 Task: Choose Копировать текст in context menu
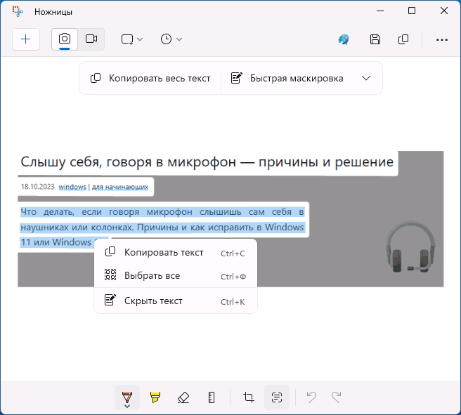[175, 253]
